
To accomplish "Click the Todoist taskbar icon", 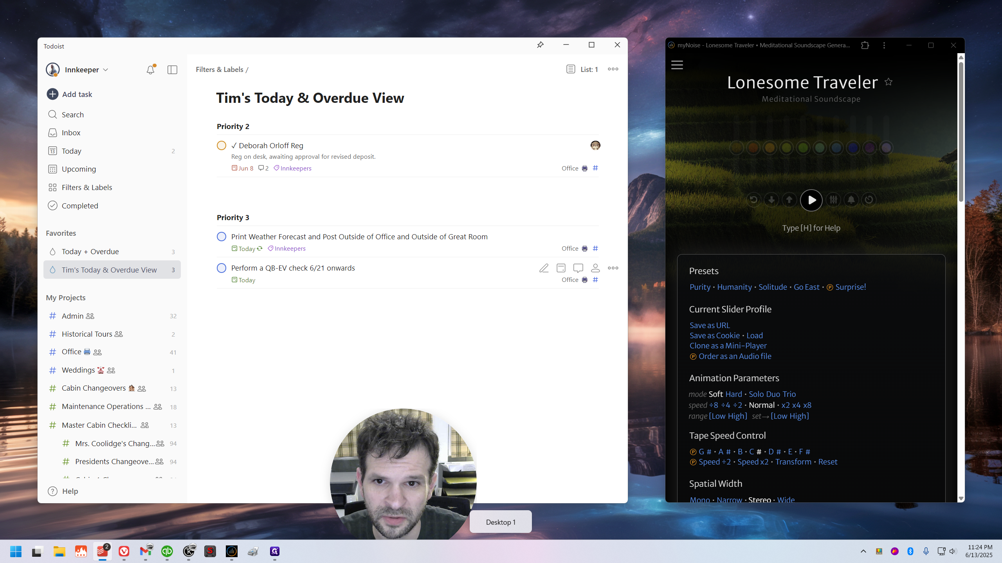I will point(103,551).
